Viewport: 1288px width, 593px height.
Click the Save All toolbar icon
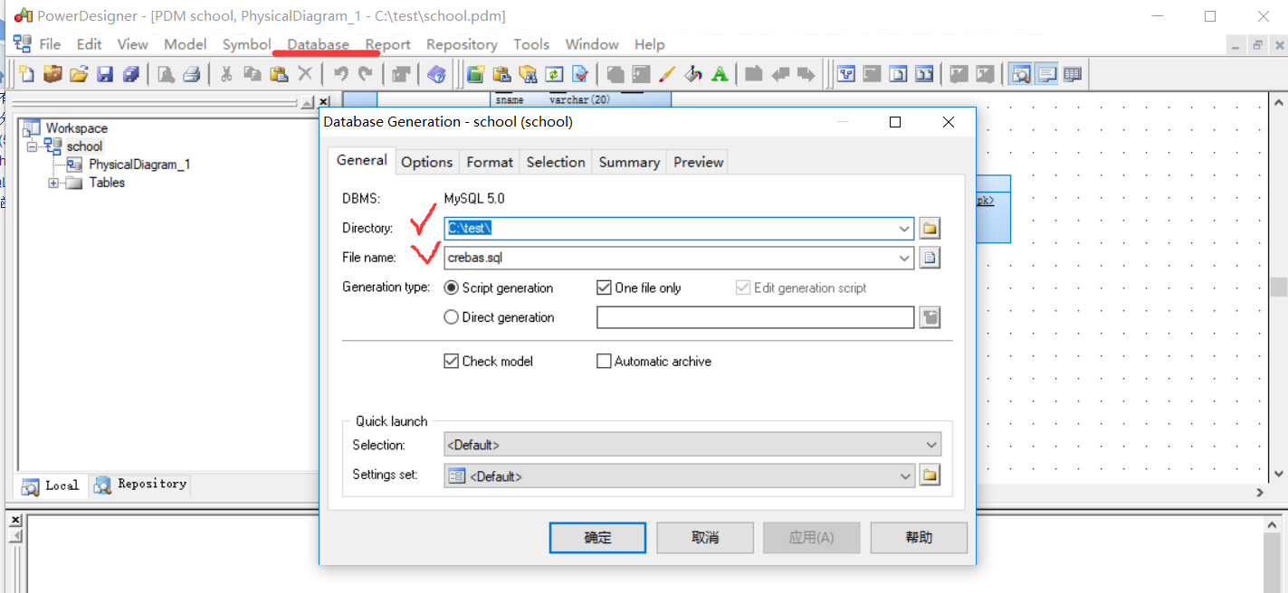click(132, 74)
